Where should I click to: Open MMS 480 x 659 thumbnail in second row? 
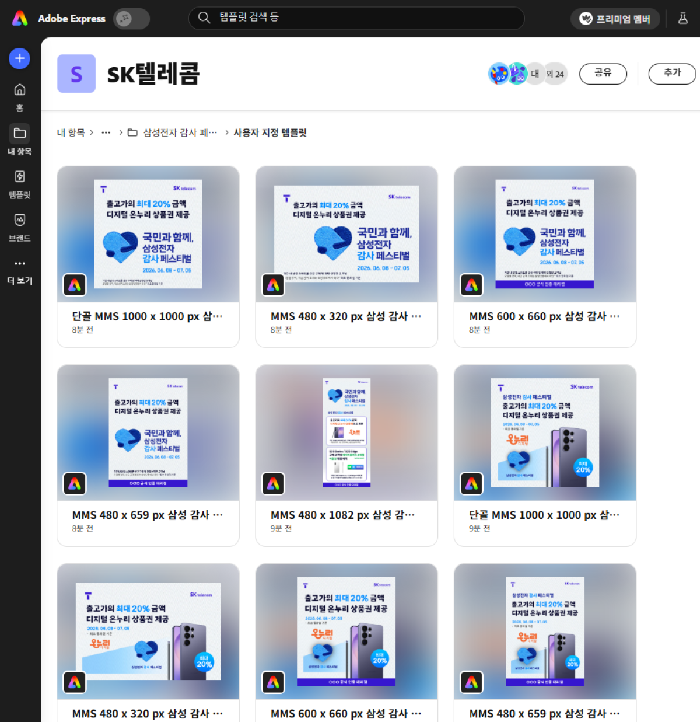click(148, 432)
